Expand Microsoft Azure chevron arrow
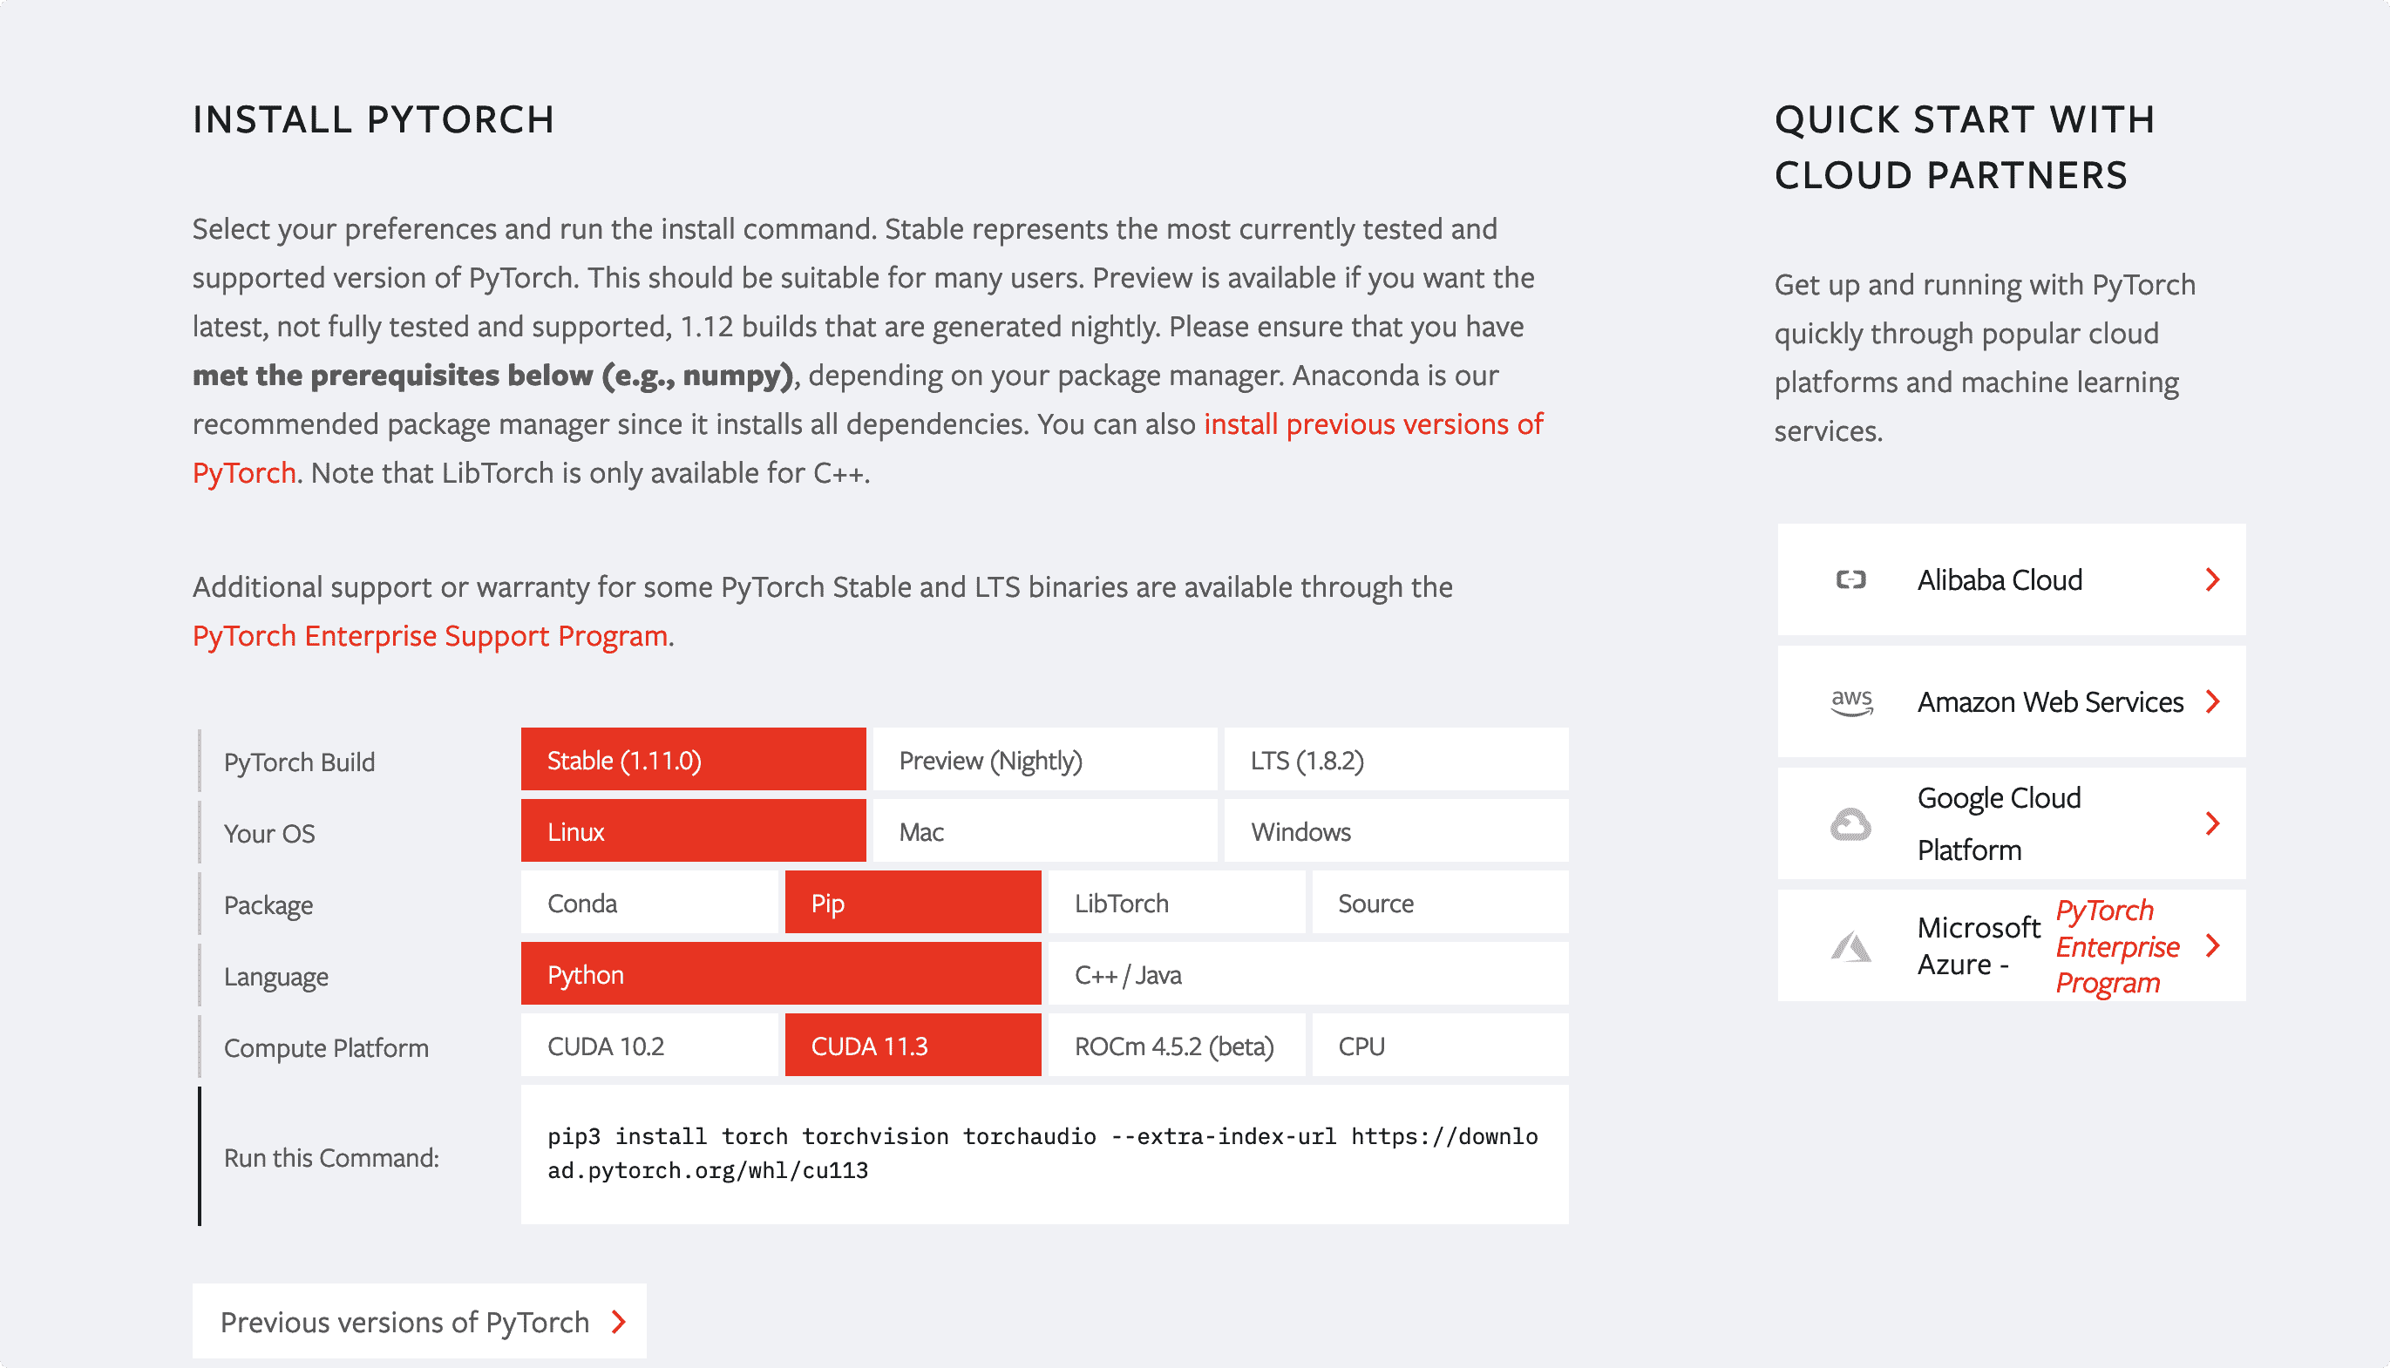This screenshot has height=1368, width=2390. pos(2212,946)
